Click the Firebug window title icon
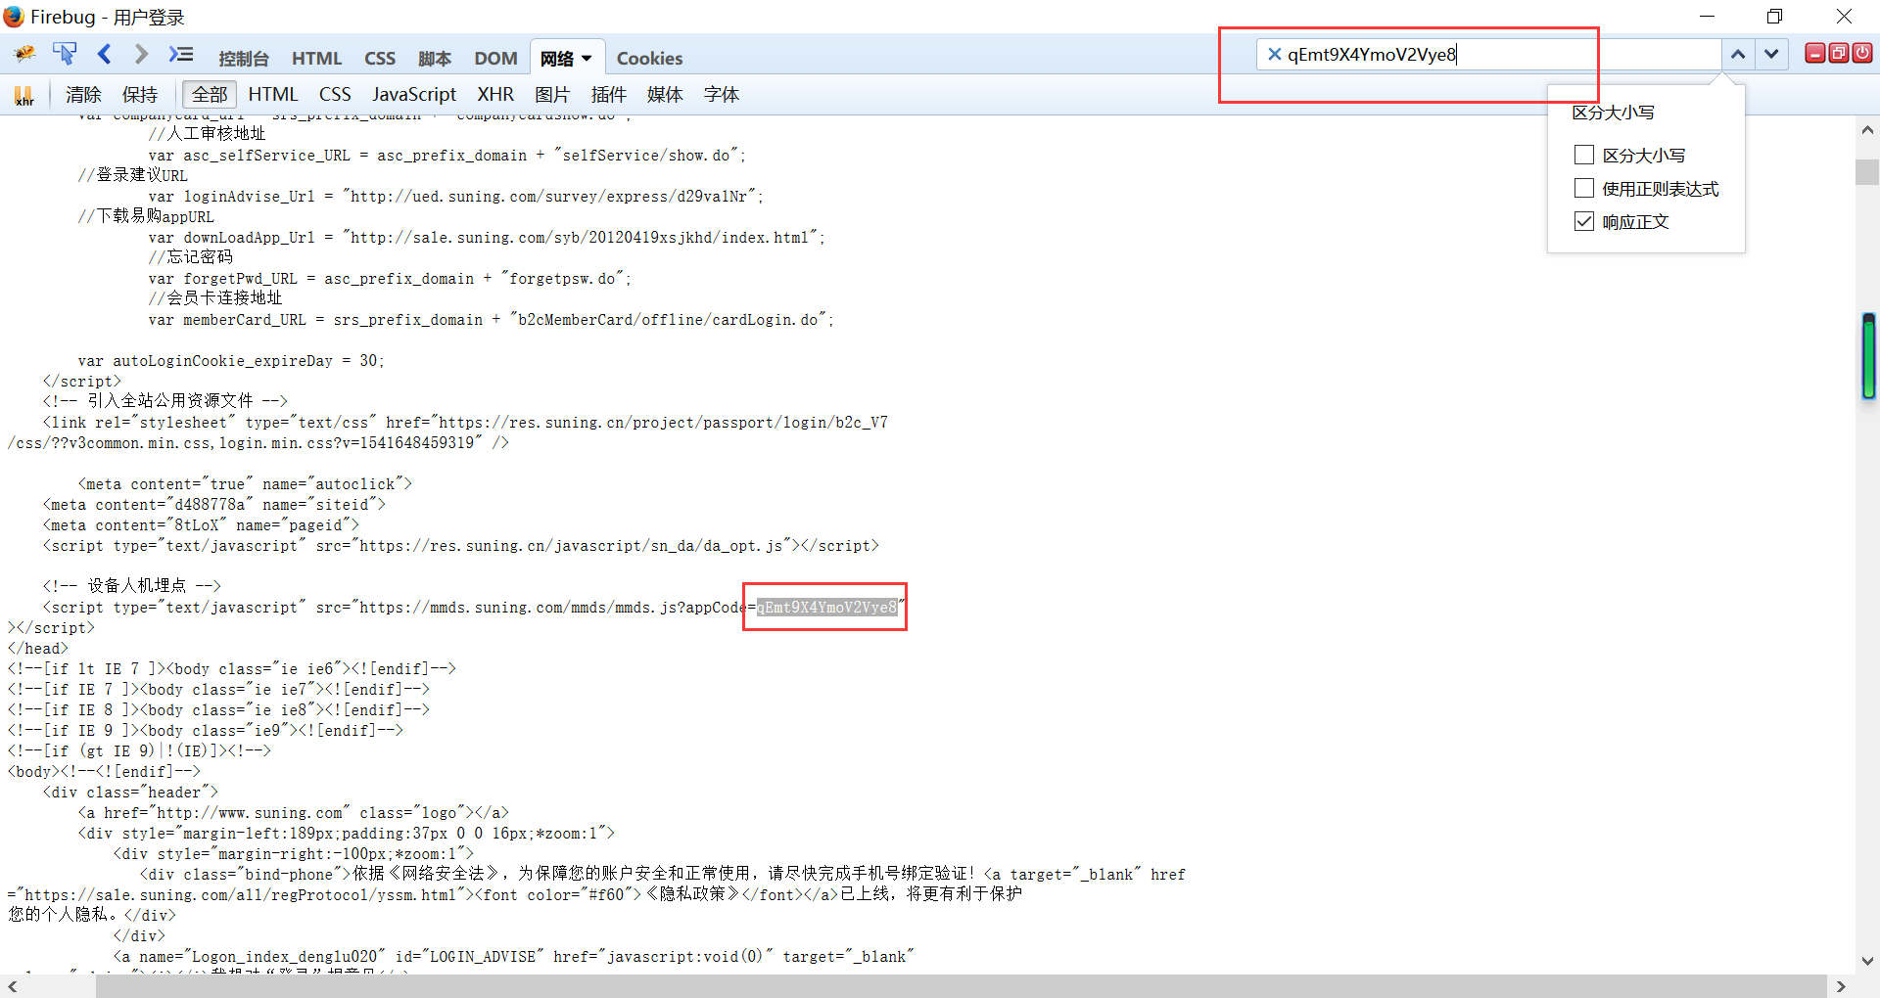Image resolution: width=1880 pixels, height=998 pixels. 14,17
